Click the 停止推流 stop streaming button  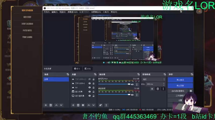pyautogui.click(x=180, y=80)
